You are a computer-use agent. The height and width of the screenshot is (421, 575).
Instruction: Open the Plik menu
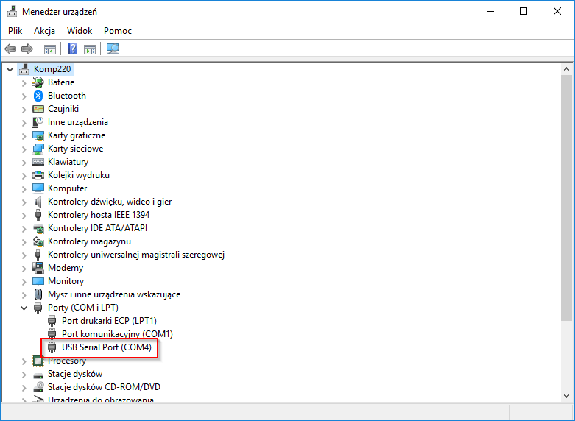pyautogui.click(x=15, y=31)
